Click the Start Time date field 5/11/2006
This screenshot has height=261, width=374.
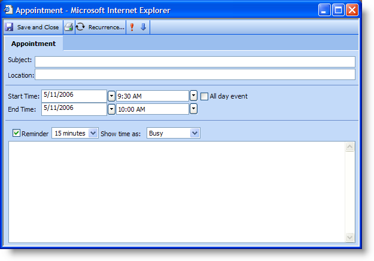click(74, 96)
